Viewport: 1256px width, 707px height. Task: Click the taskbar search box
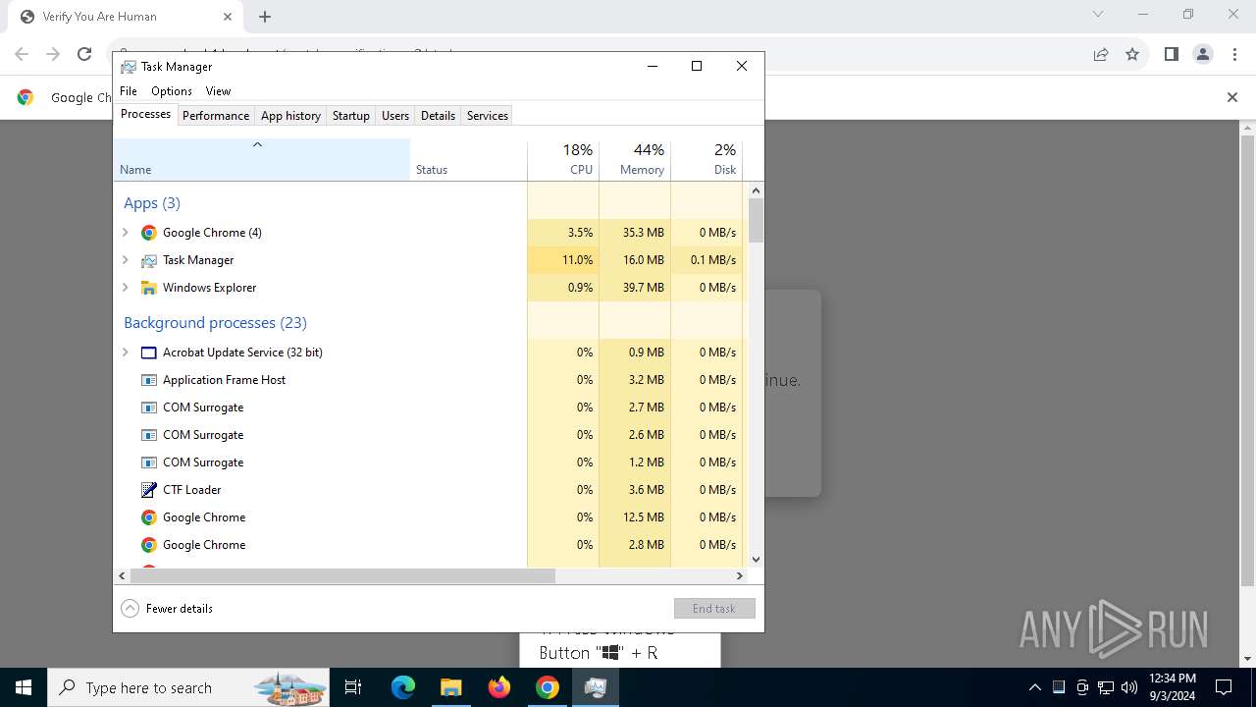[x=189, y=687]
